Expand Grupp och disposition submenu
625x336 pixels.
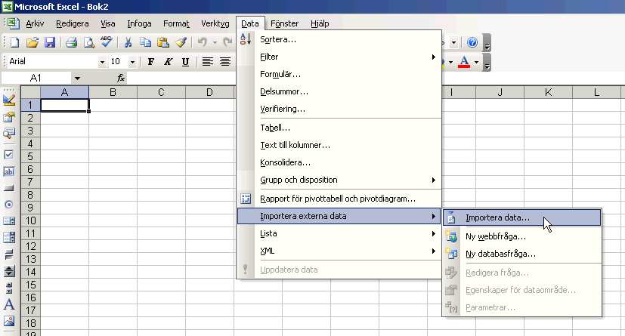tap(339, 180)
